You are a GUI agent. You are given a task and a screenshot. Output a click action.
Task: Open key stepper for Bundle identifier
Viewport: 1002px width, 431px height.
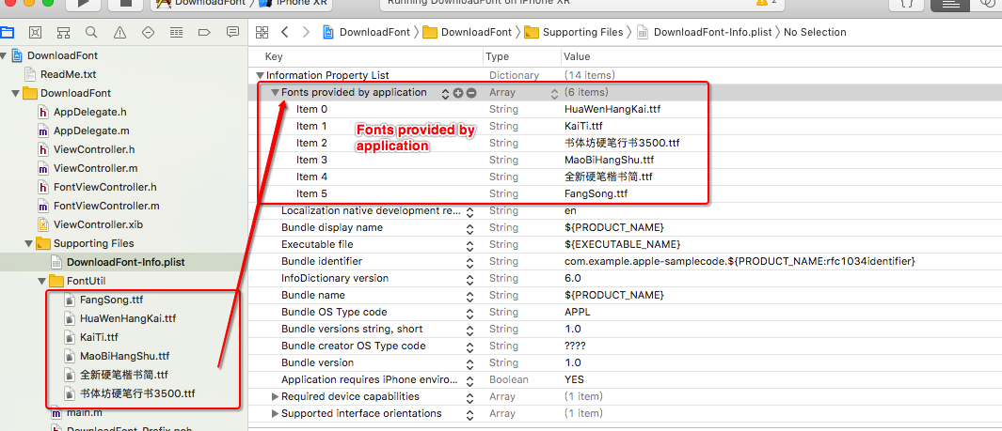(x=469, y=262)
